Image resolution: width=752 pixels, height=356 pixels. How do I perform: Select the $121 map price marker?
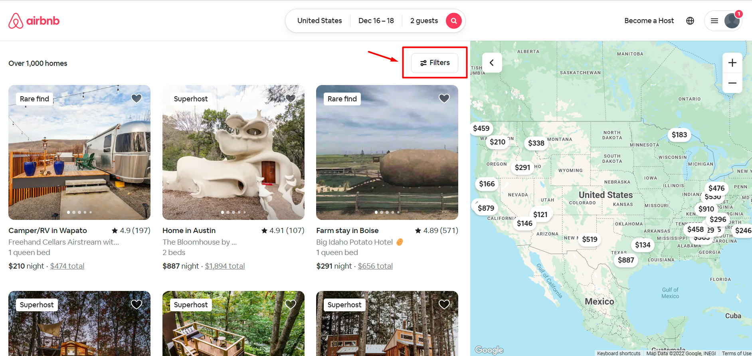click(540, 215)
